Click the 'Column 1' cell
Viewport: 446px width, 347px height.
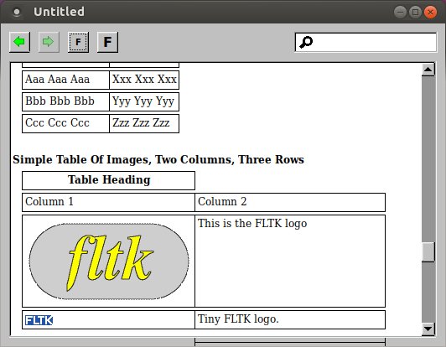[108, 202]
